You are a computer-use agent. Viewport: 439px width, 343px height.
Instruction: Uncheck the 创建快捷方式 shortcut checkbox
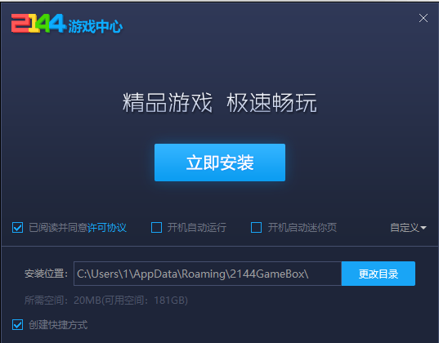(x=17, y=325)
